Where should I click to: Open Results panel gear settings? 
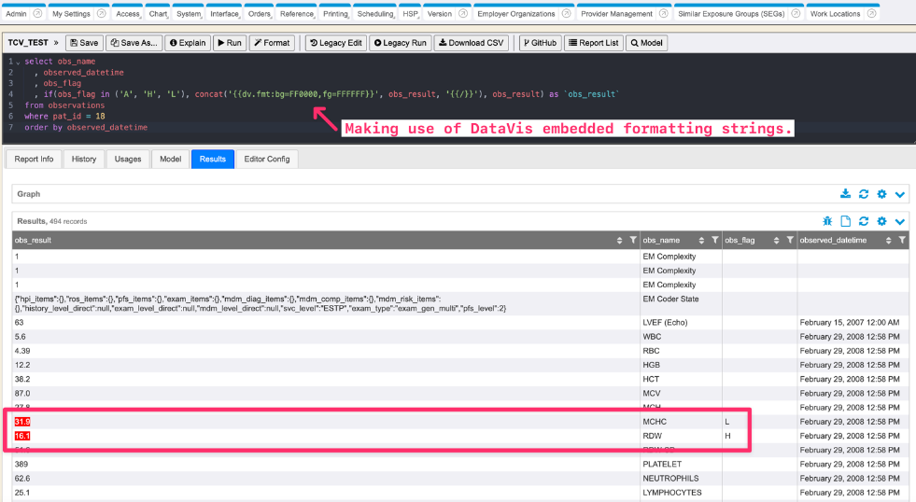[x=881, y=221]
